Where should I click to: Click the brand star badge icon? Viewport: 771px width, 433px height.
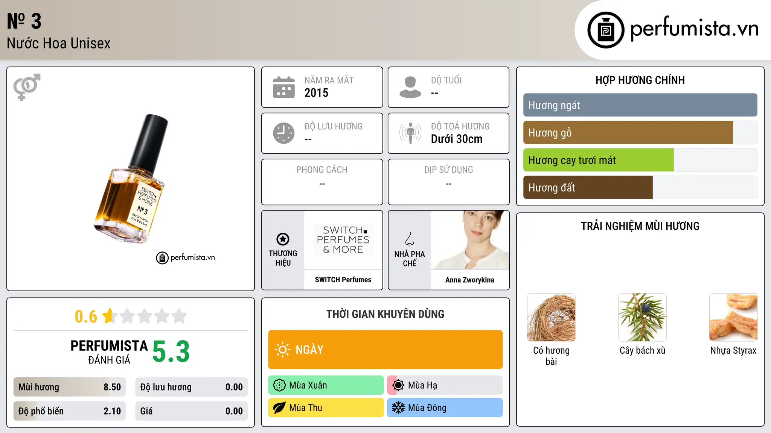(x=283, y=239)
